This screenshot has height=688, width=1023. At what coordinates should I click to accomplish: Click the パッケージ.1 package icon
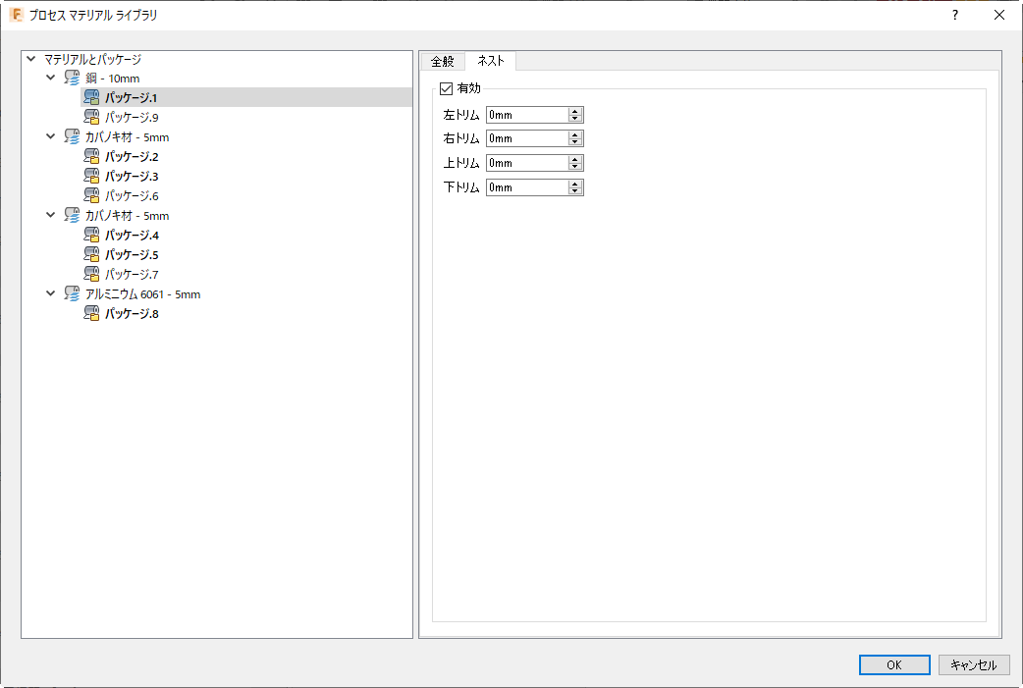click(91, 98)
